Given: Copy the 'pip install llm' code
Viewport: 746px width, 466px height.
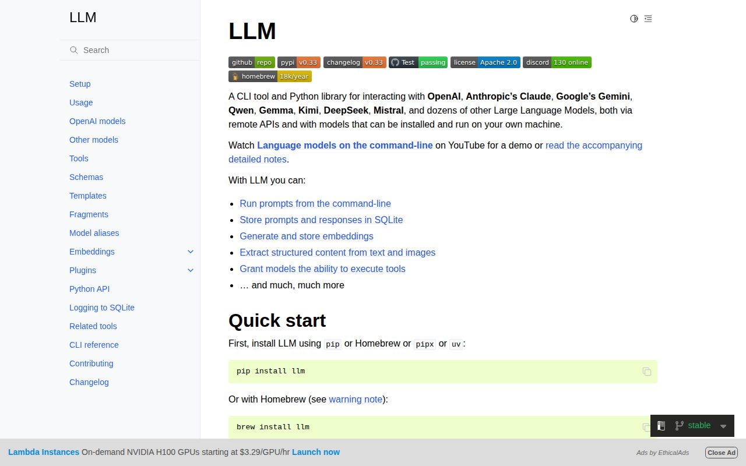Looking at the screenshot, I should (x=647, y=372).
